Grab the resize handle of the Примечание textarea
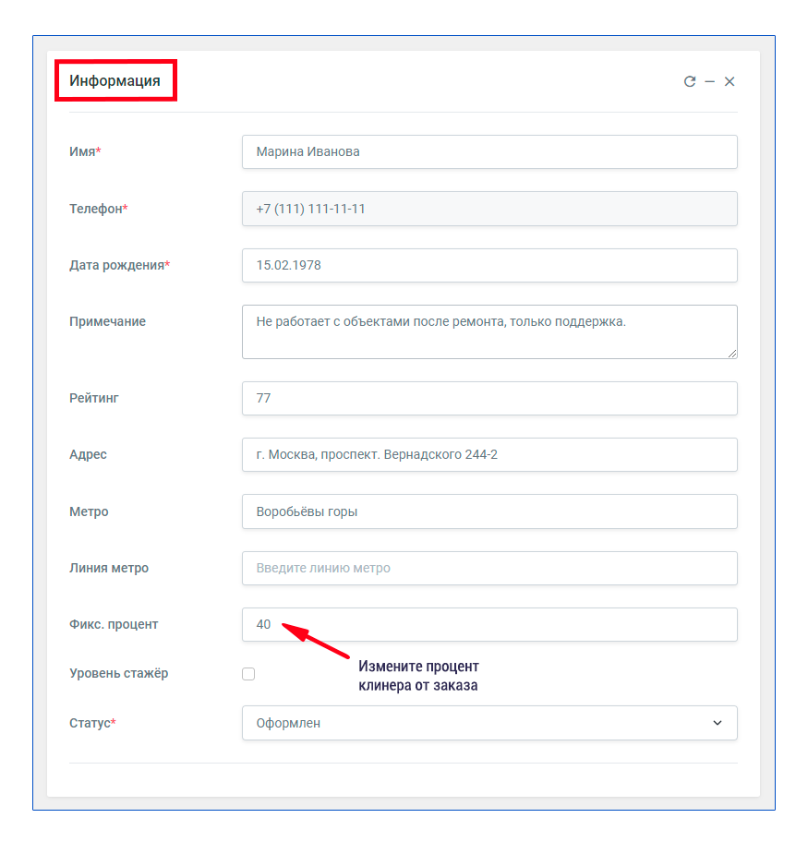 [x=732, y=354]
